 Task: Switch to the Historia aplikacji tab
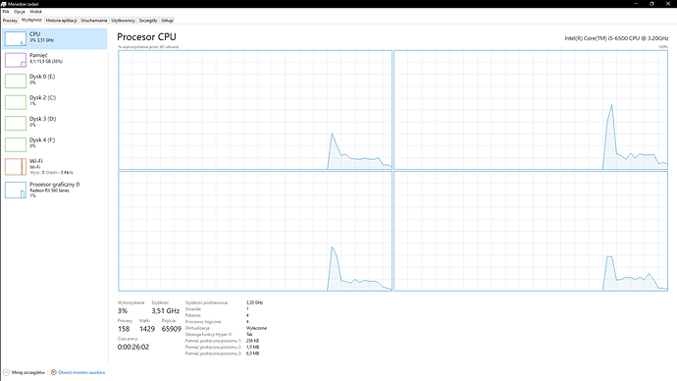point(61,21)
